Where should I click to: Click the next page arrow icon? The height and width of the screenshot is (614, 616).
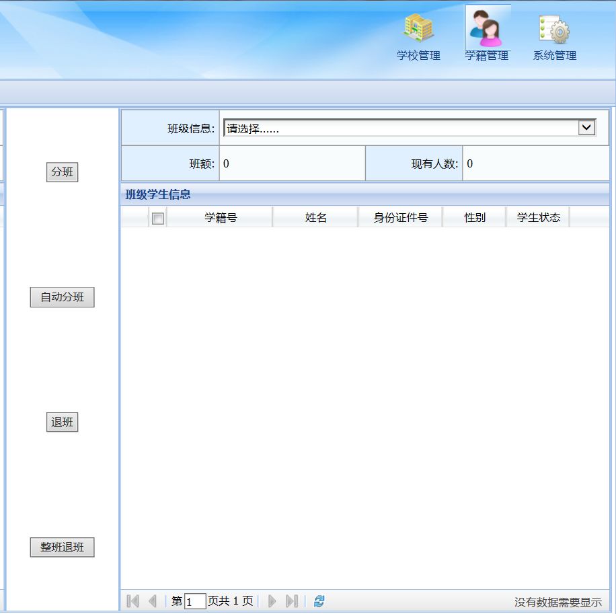[x=272, y=601]
